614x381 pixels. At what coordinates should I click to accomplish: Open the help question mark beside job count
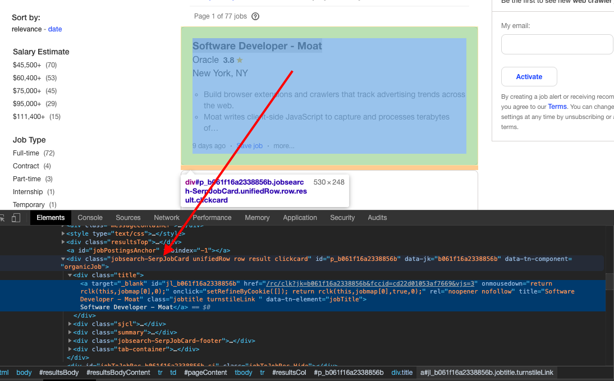click(255, 16)
